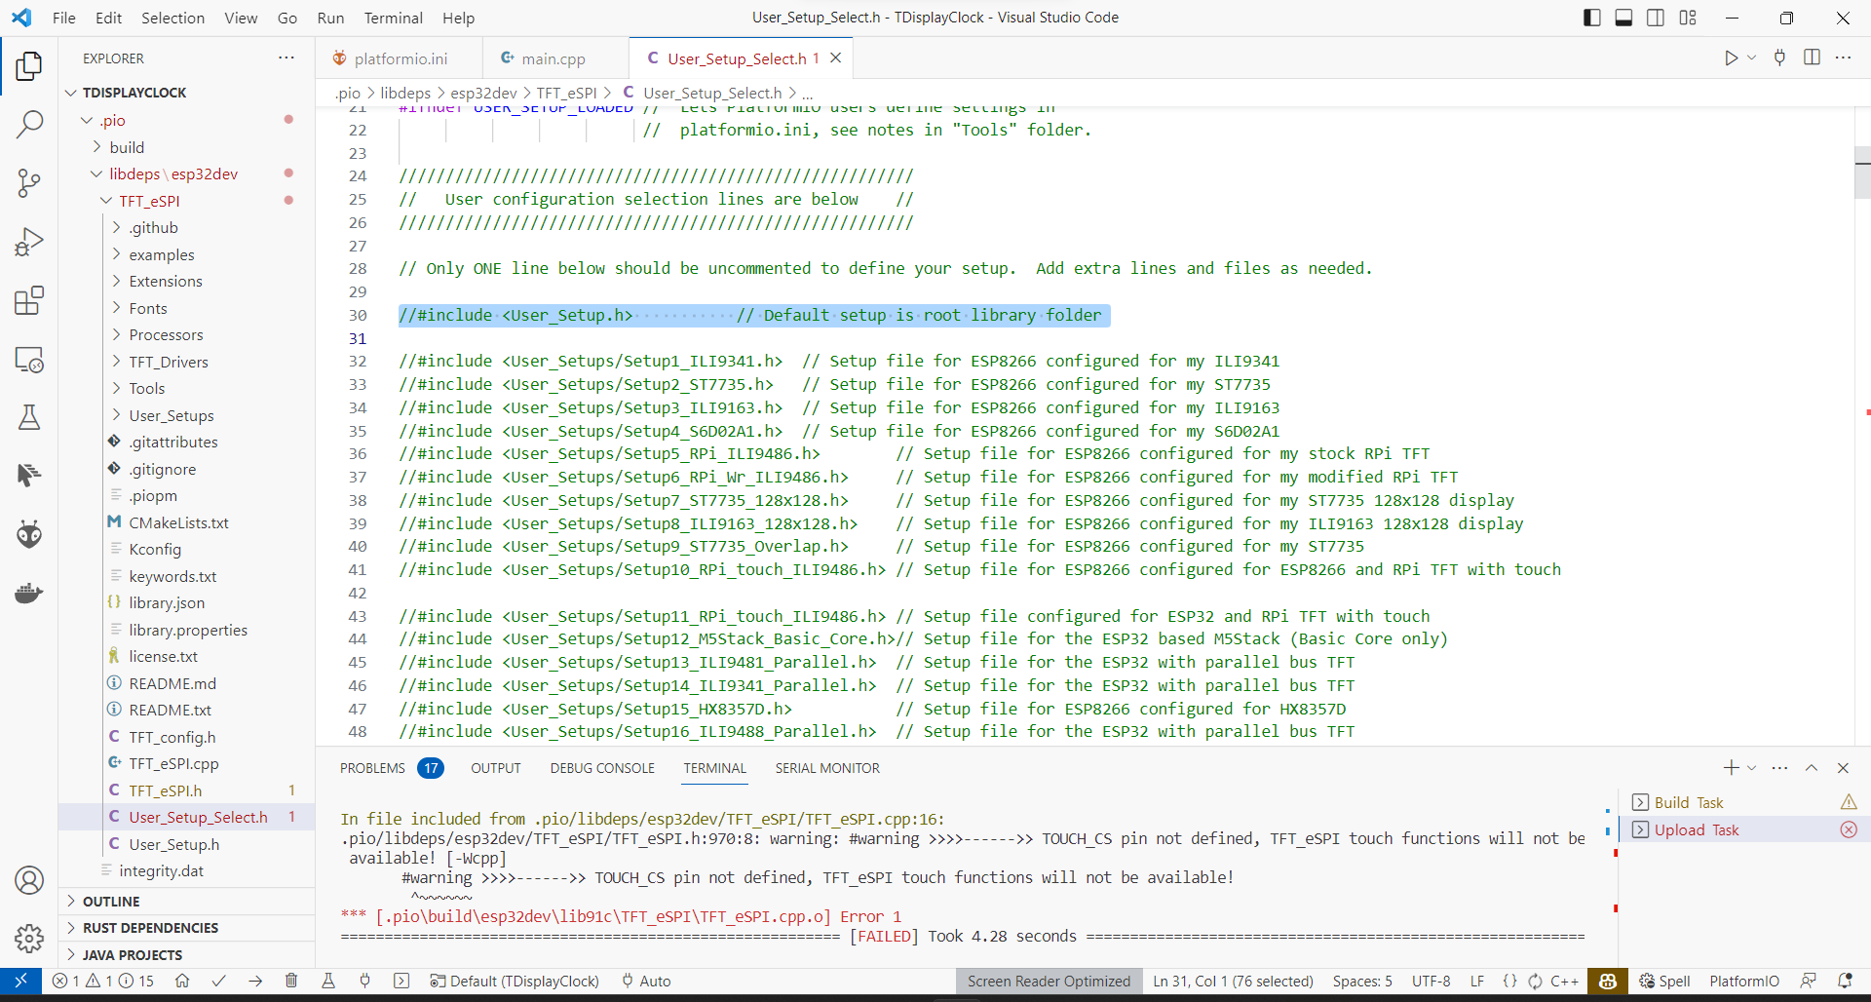This screenshot has width=1871, height=1002.
Task: Open the Extensions view
Action: (x=29, y=300)
